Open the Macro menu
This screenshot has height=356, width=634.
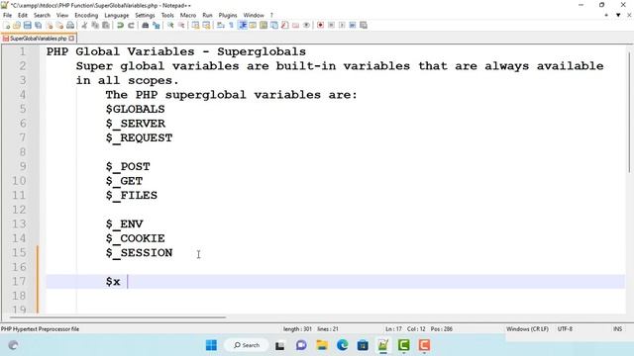point(188,15)
